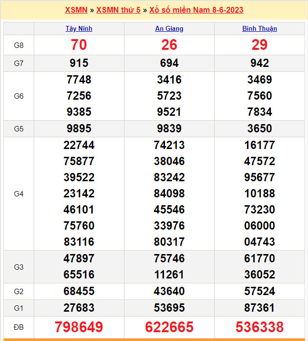Select the G3 row label
Viewport: 308px width, 341px height.
click(x=19, y=267)
